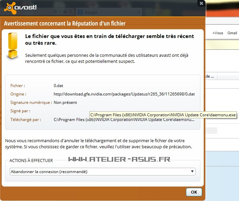
Task: Click the Google favicon on browser tab
Action: [80, 12]
